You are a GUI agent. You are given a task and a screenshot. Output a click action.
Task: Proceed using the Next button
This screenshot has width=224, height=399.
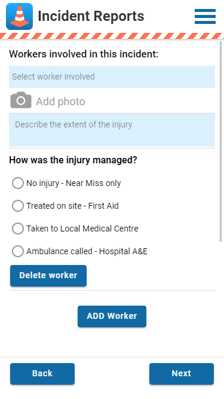(182, 373)
